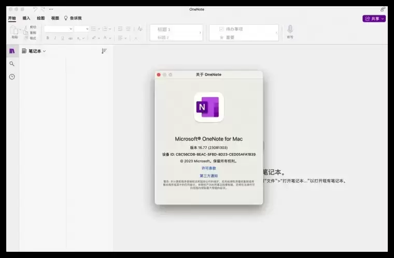The image size is (394, 258).
Task: Click the Cut (剪切) scissors icon
Action: [25, 27]
